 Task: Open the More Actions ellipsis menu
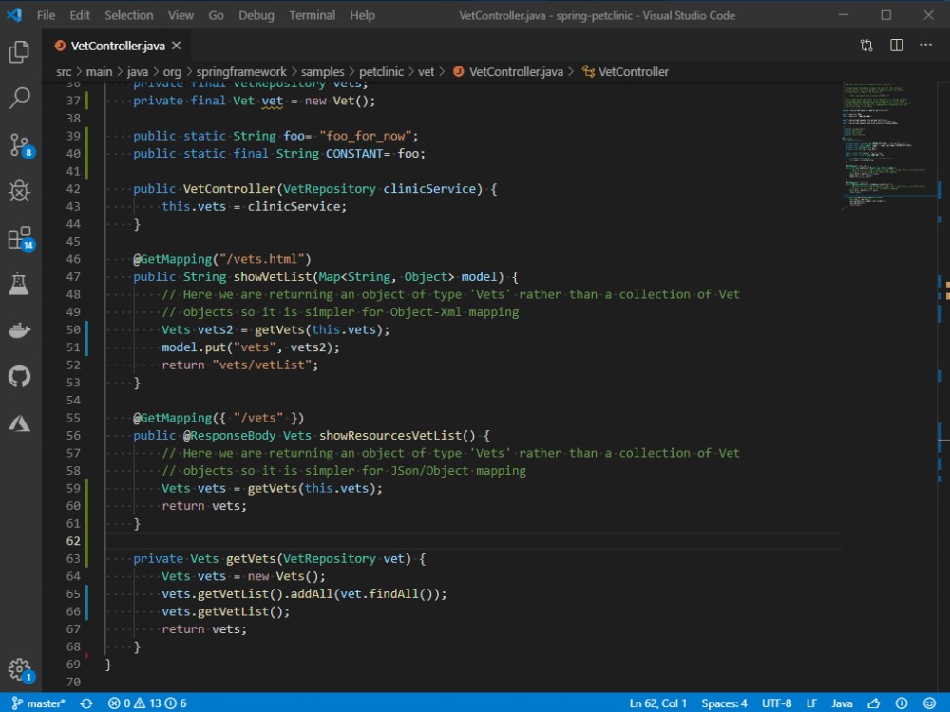(x=926, y=45)
